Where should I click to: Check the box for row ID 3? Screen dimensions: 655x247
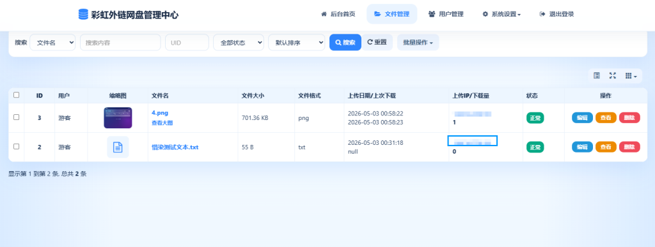[16, 117]
